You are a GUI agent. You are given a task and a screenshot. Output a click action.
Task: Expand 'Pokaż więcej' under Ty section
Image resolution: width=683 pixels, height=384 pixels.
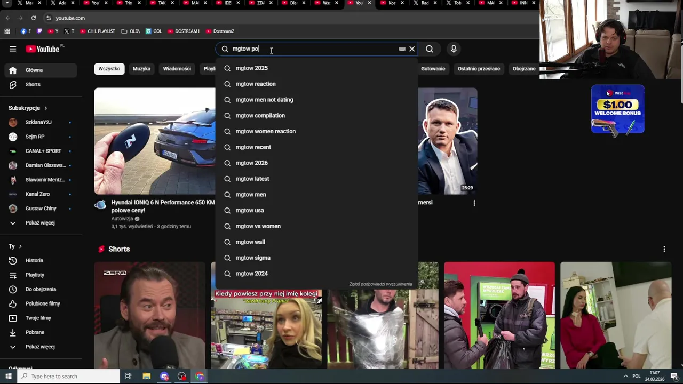41,347
